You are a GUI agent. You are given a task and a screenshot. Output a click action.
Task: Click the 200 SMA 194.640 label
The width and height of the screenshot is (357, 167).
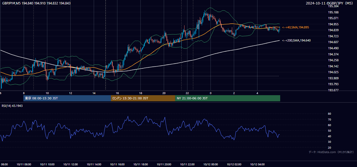(x=296, y=40)
